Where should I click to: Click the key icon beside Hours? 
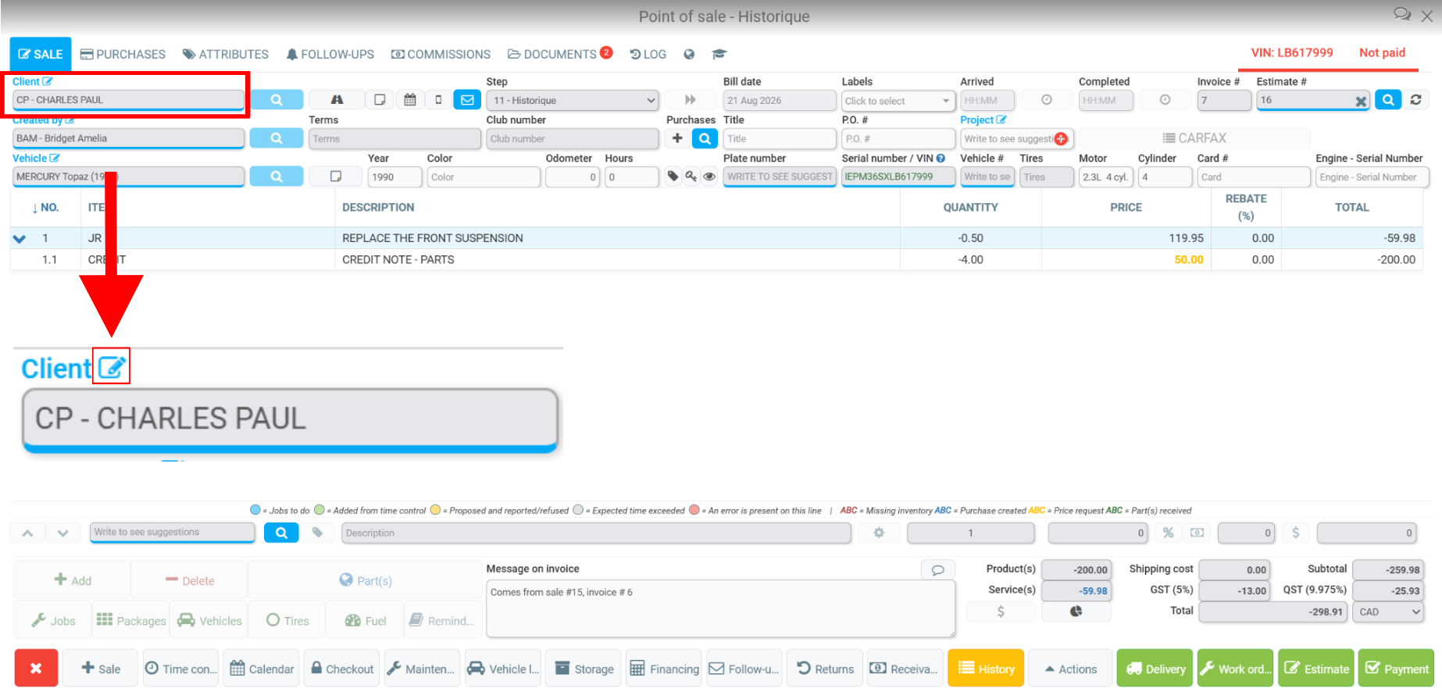(691, 177)
